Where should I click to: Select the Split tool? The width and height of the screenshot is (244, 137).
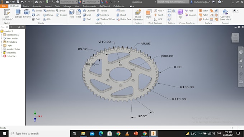[121, 10]
